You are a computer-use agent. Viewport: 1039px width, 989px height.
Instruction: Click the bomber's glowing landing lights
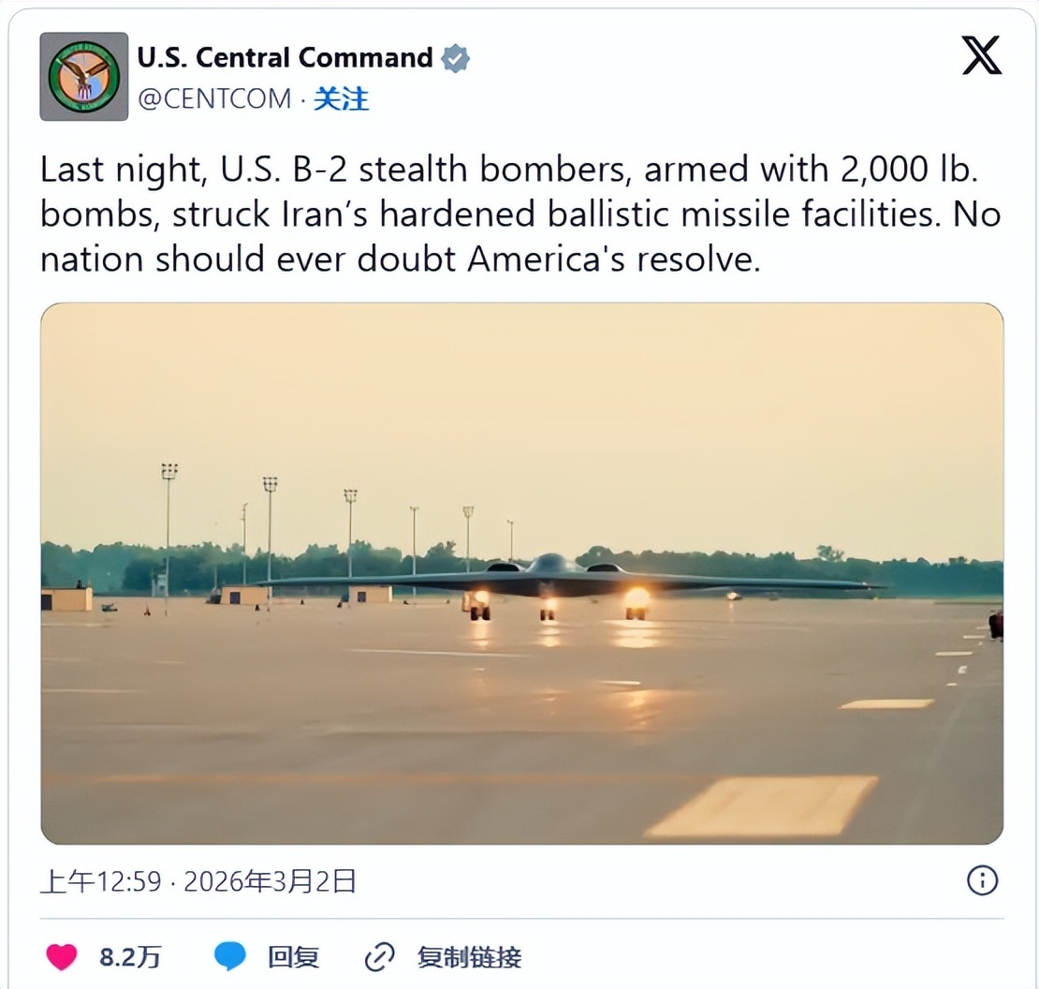pos(637,597)
